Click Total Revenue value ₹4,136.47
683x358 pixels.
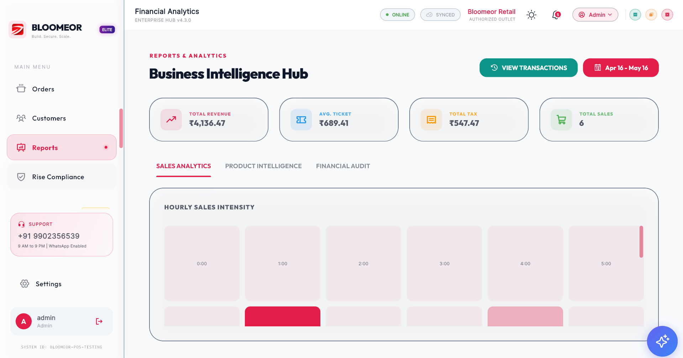207,123
